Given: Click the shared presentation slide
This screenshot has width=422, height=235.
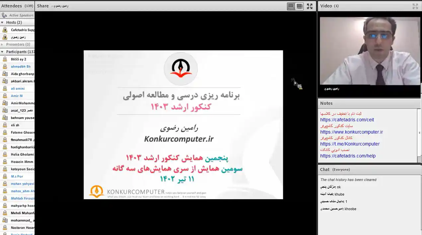Looking at the screenshot, I should pos(183,125).
